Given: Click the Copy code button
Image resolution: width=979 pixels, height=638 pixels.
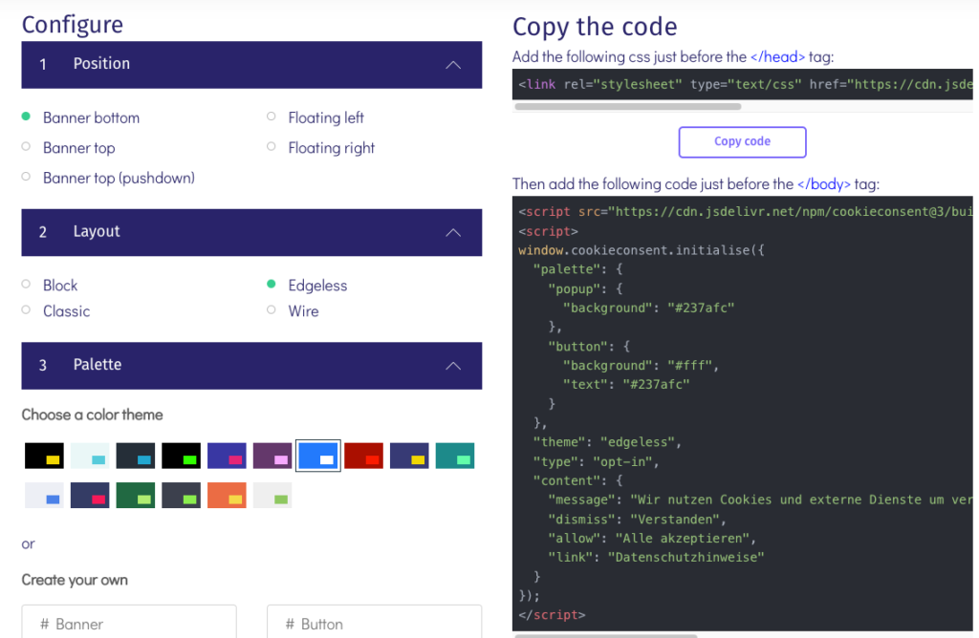Looking at the screenshot, I should tap(742, 142).
